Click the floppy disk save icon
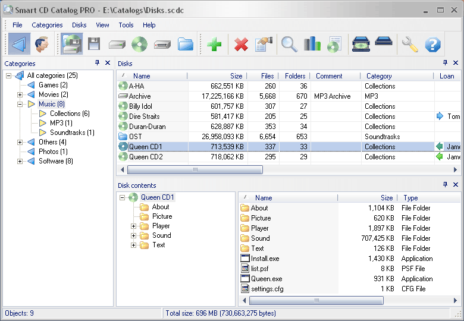Screen dimensions: 464x321 [x=93, y=44]
